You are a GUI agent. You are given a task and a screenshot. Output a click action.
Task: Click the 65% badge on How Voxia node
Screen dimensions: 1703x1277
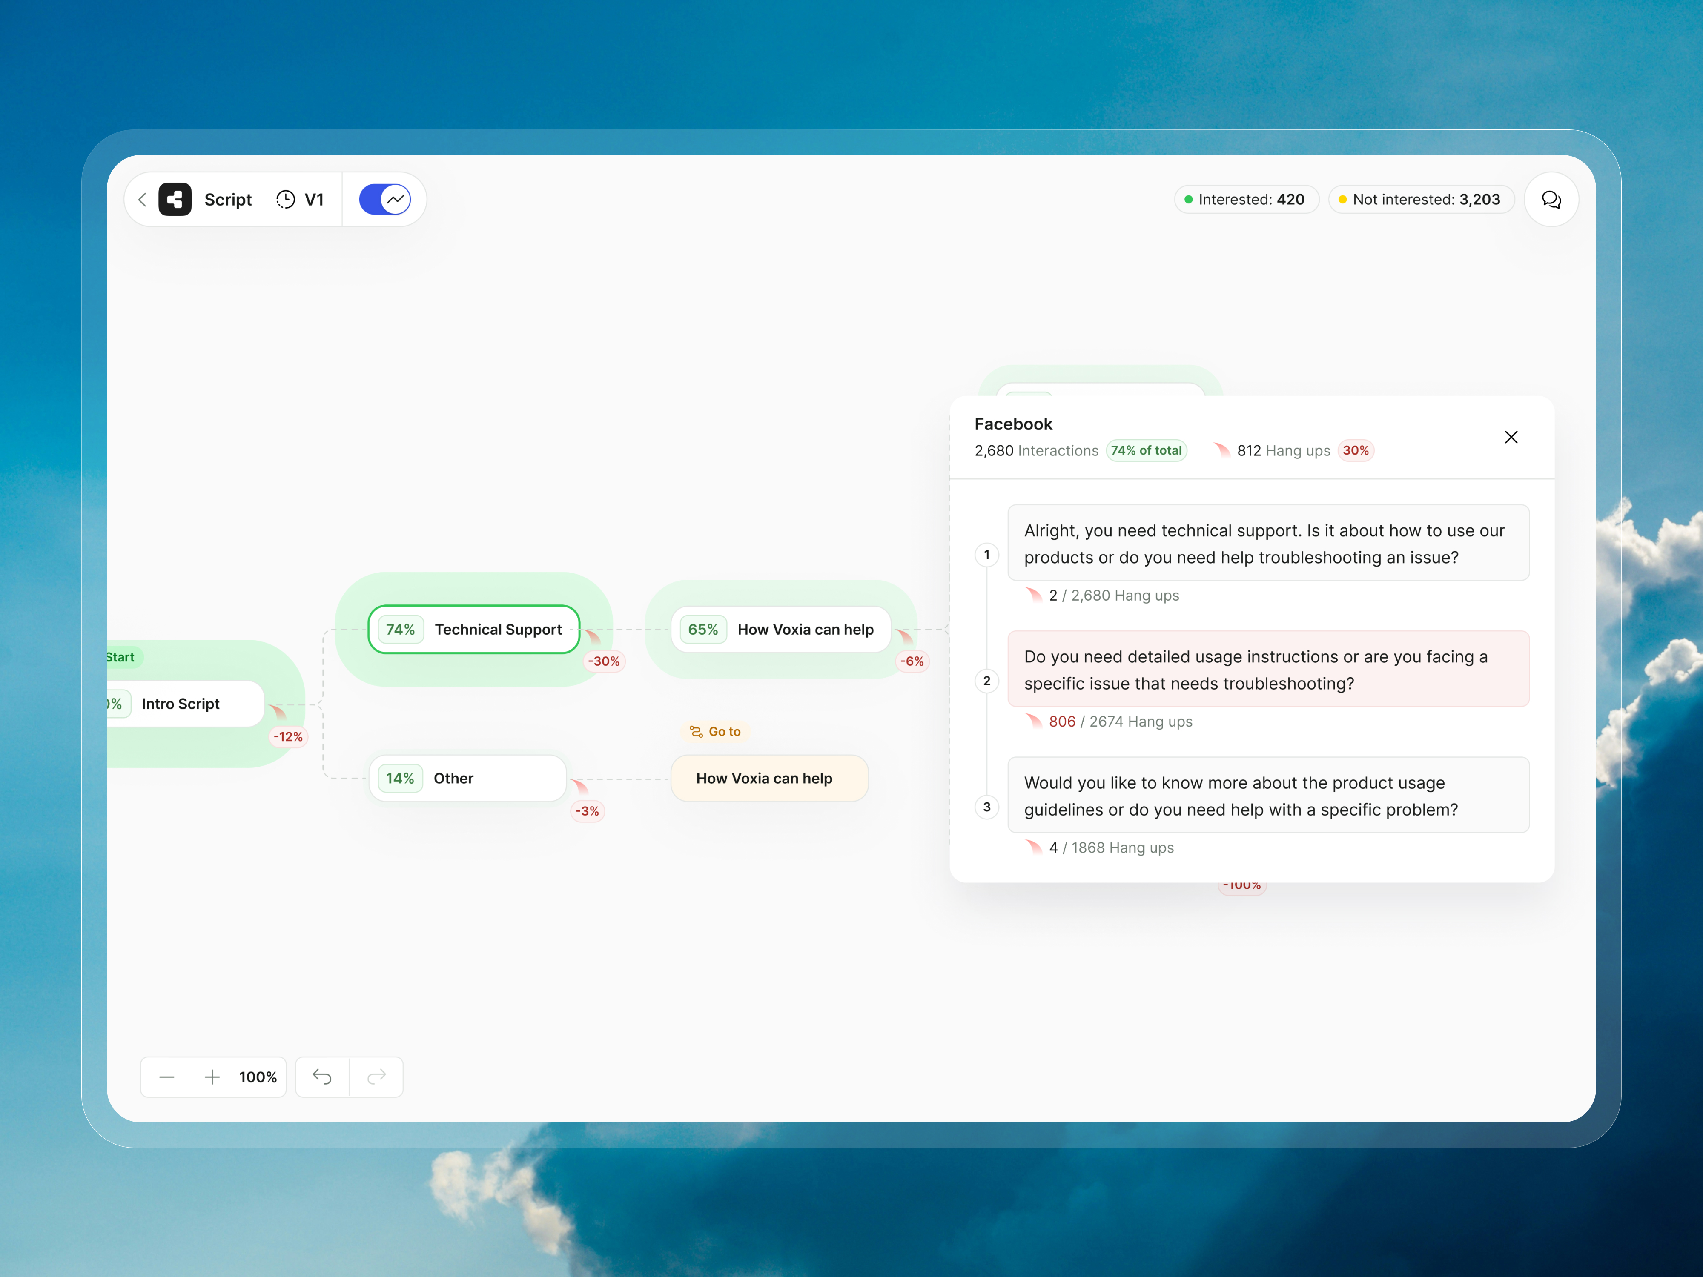[x=702, y=630]
